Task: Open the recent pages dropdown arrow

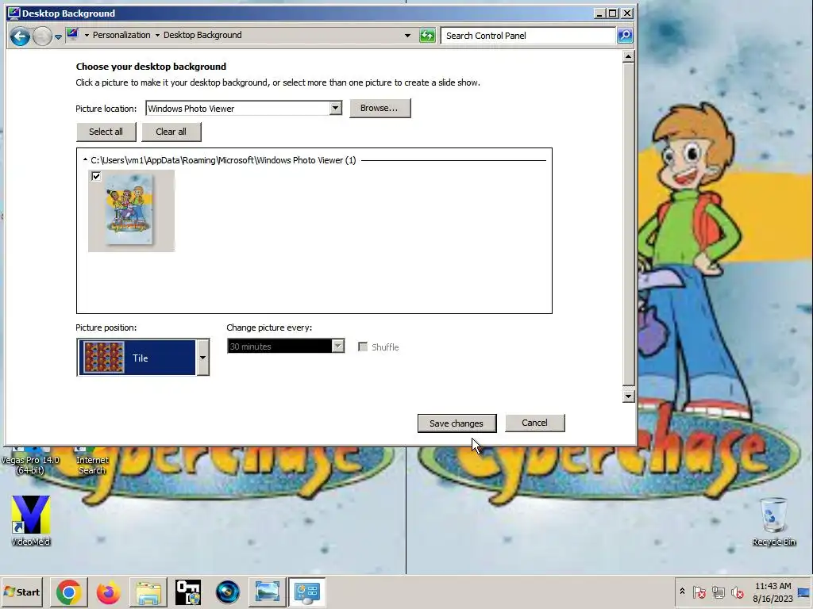Action: [x=58, y=36]
